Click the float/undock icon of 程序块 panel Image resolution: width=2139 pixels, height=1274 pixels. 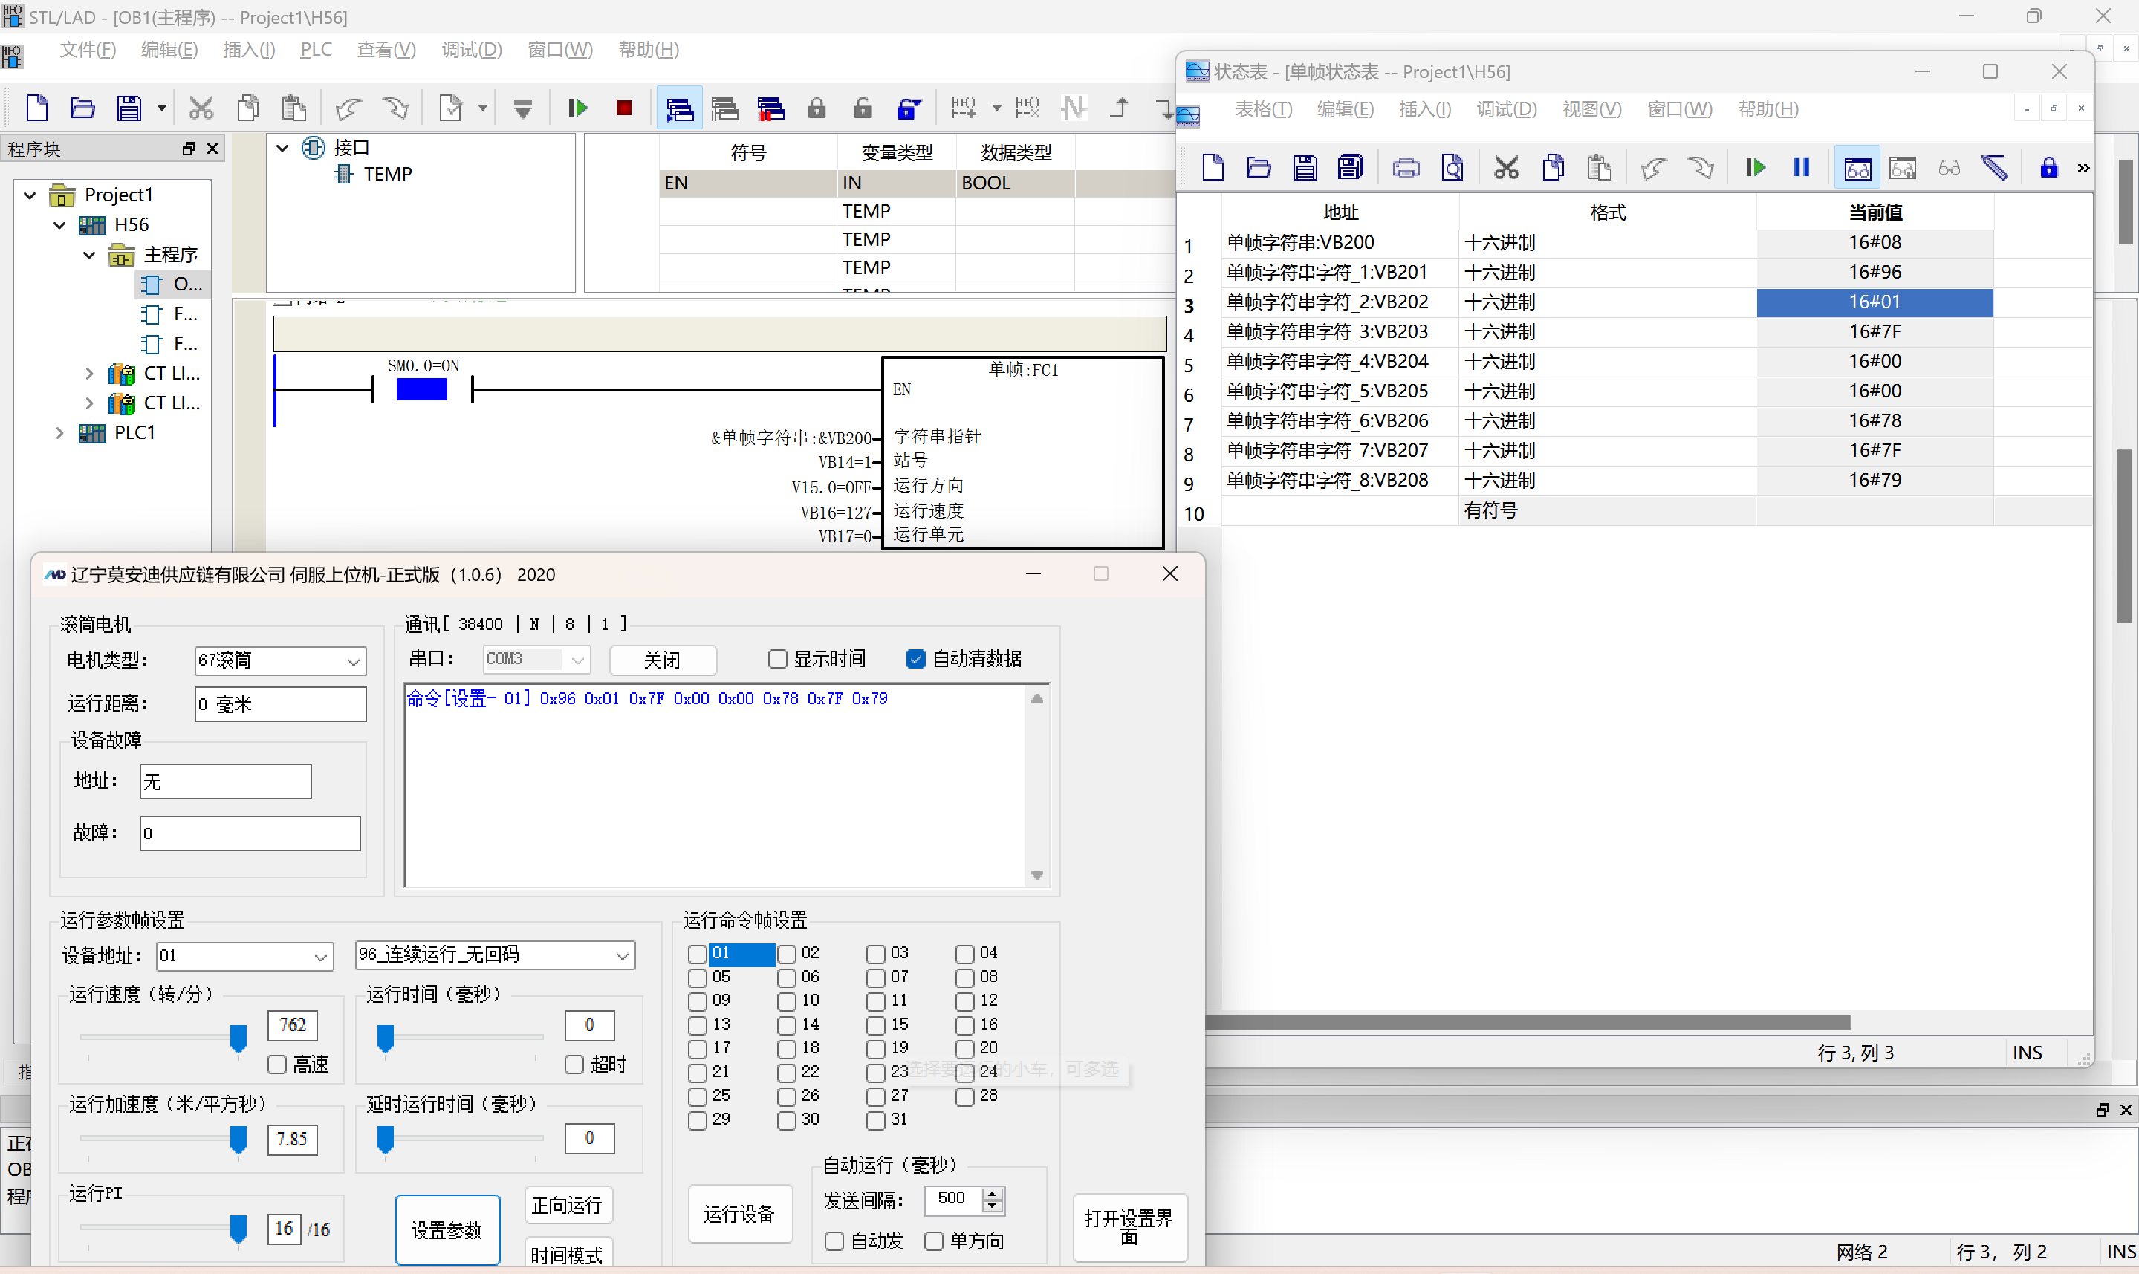tap(189, 149)
